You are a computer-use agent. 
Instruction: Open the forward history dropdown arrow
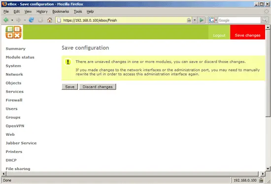(25, 20)
